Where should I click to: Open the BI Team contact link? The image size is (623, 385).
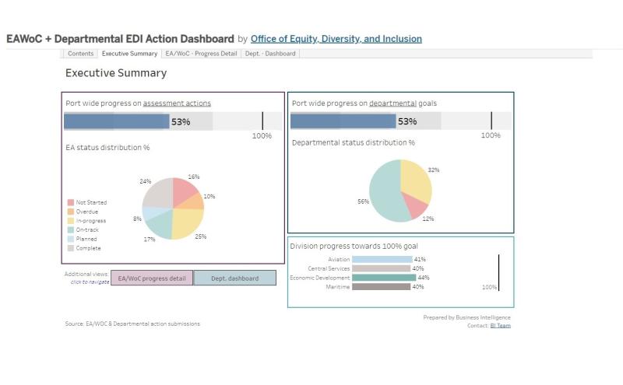click(500, 325)
